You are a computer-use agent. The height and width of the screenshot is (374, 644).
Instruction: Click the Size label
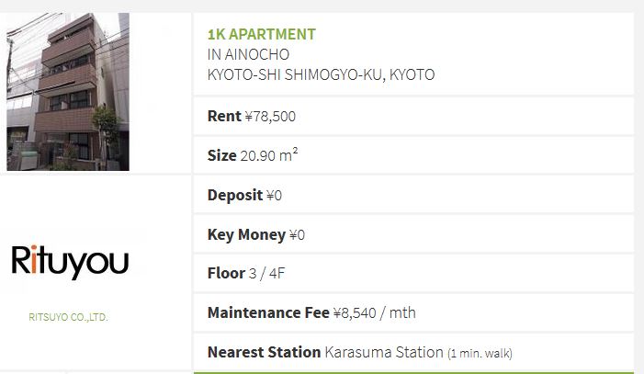tap(221, 155)
